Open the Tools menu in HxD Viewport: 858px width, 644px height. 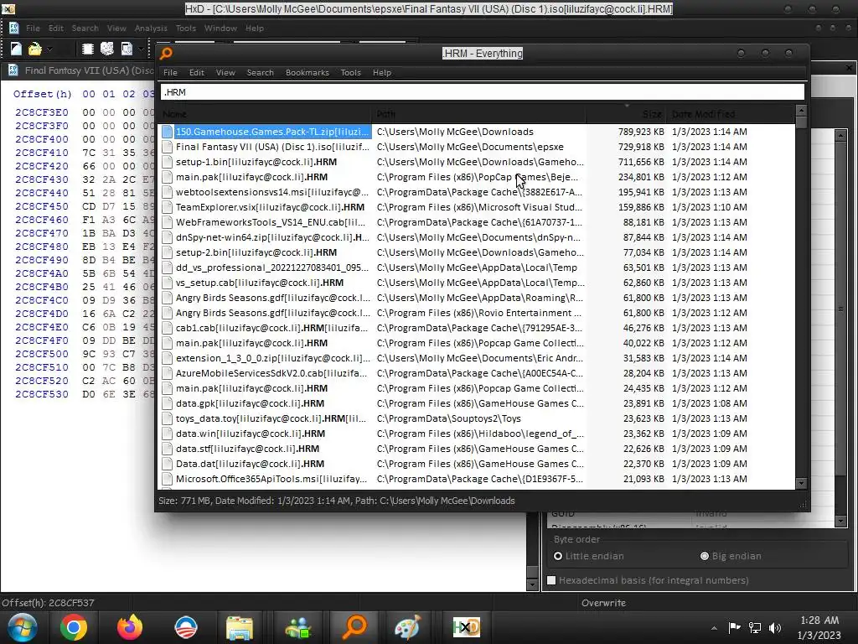(x=185, y=28)
